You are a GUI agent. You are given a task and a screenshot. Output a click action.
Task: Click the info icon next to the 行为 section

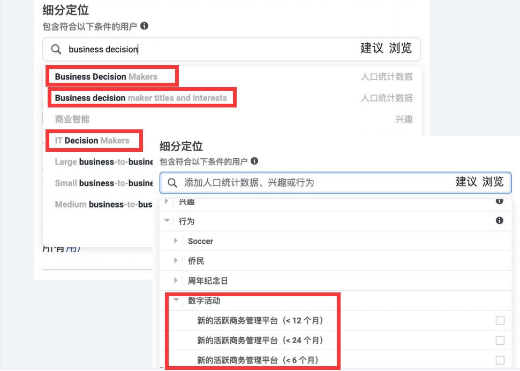(500, 221)
